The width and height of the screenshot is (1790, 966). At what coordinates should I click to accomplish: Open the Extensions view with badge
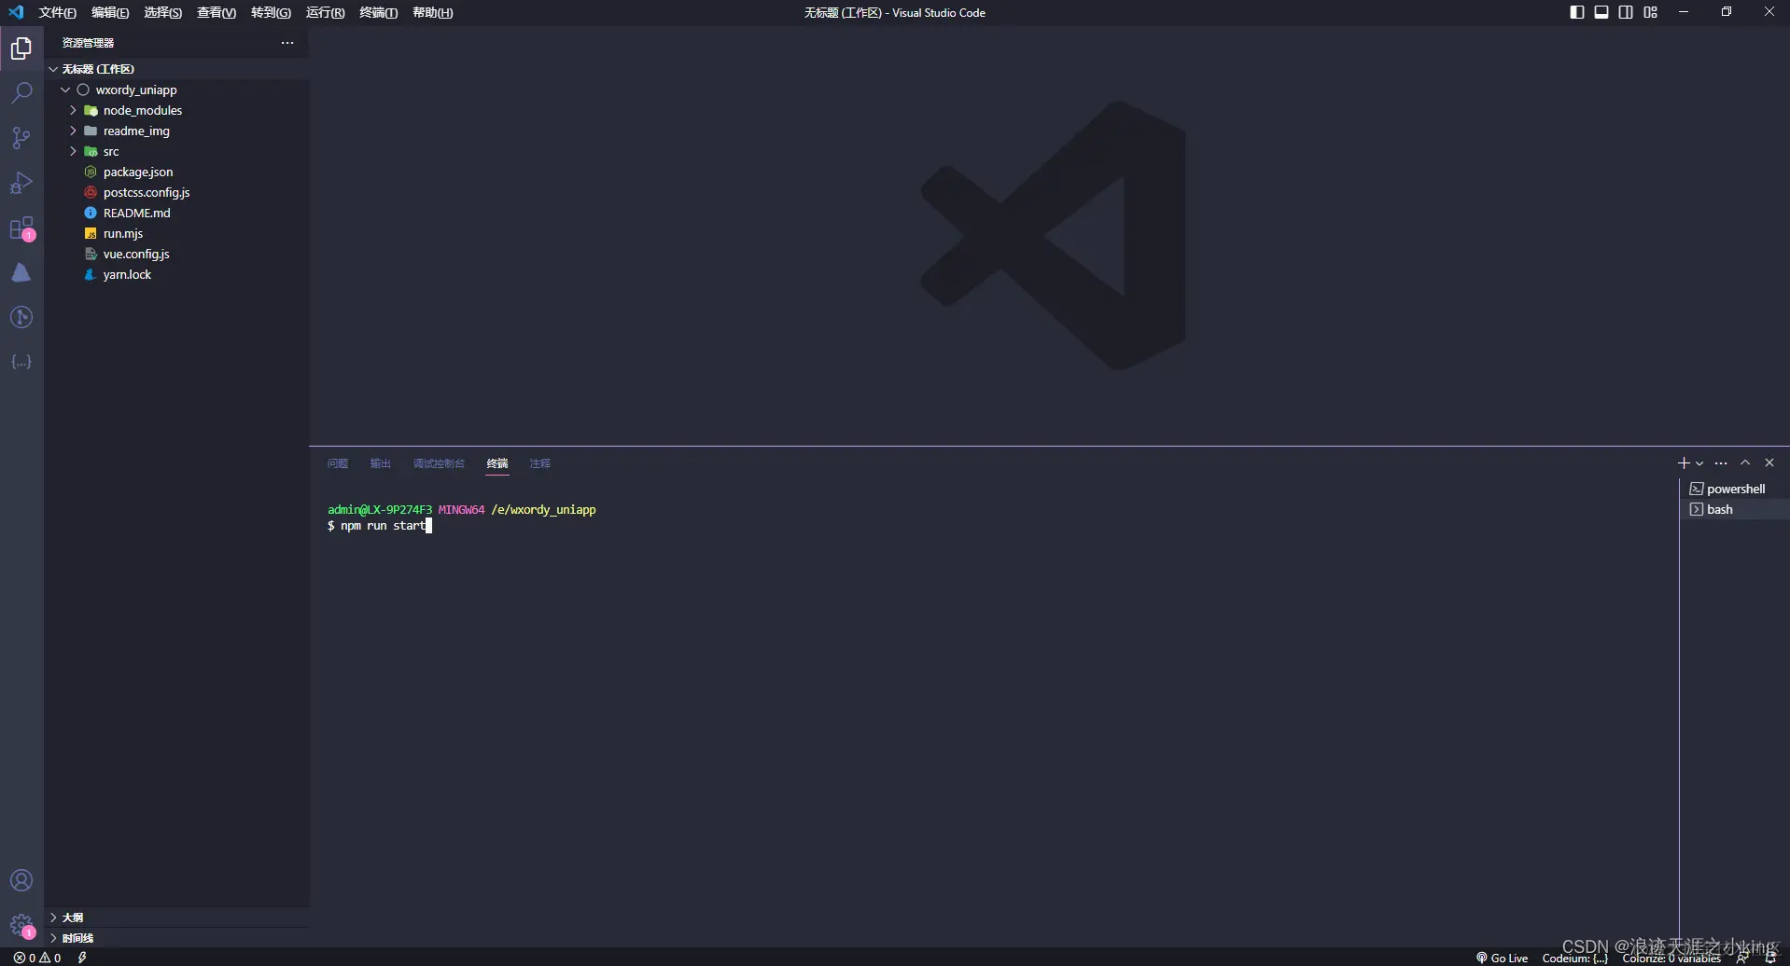pyautogui.click(x=21, y=228)
